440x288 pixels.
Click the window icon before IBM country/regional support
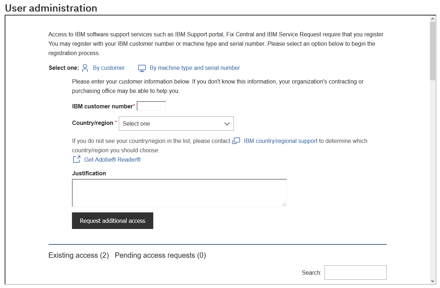click(236, 141)
